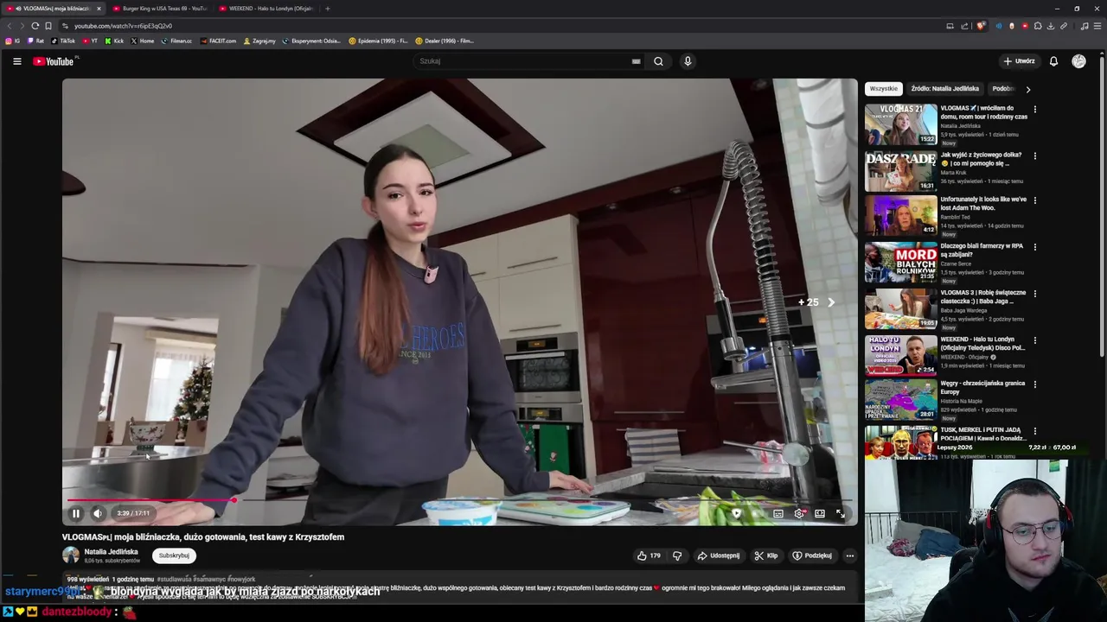
Task: Open options for Adam The Woo video
Action: (x=1034, y=200)
